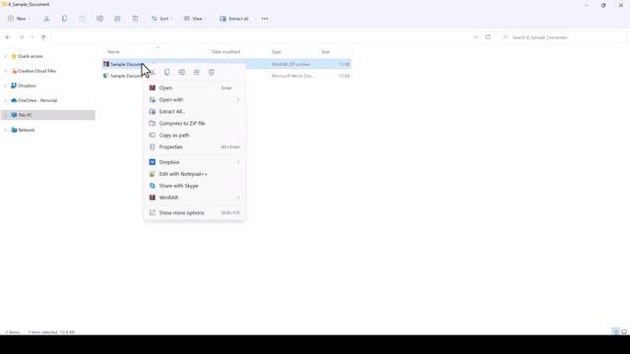Choose Copy as path
This screenshot has width=630, height=354.
click(195, 136)
